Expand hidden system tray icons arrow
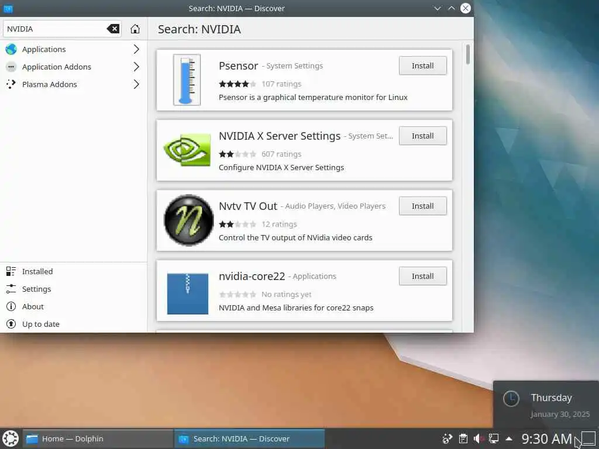This screenshot has height=449, width=599. pyautogui.click(x=509, y=438)
